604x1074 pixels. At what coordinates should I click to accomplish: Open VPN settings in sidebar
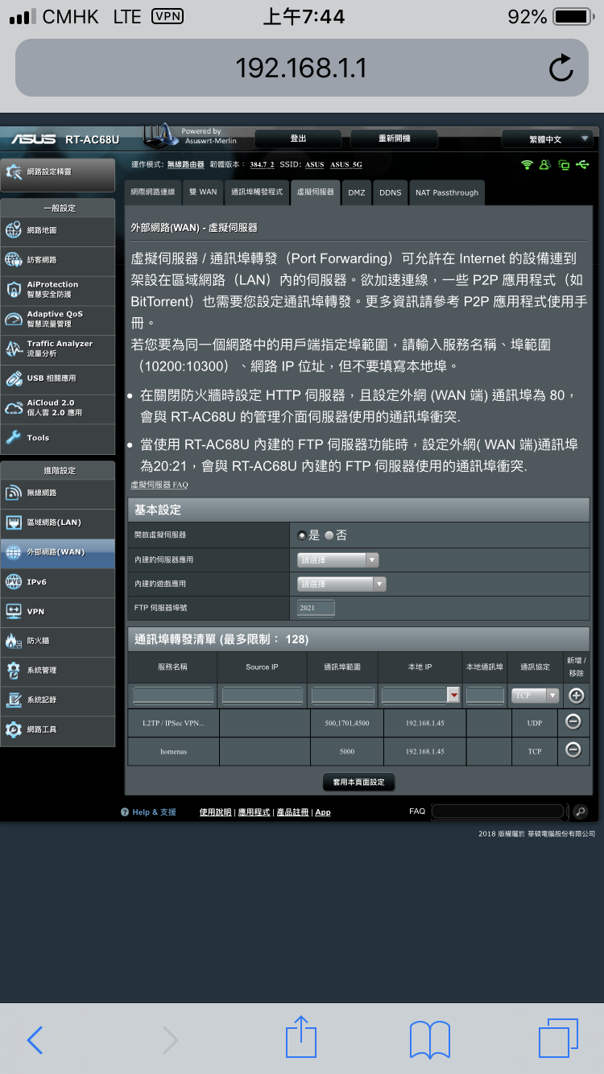click(58, 612)
